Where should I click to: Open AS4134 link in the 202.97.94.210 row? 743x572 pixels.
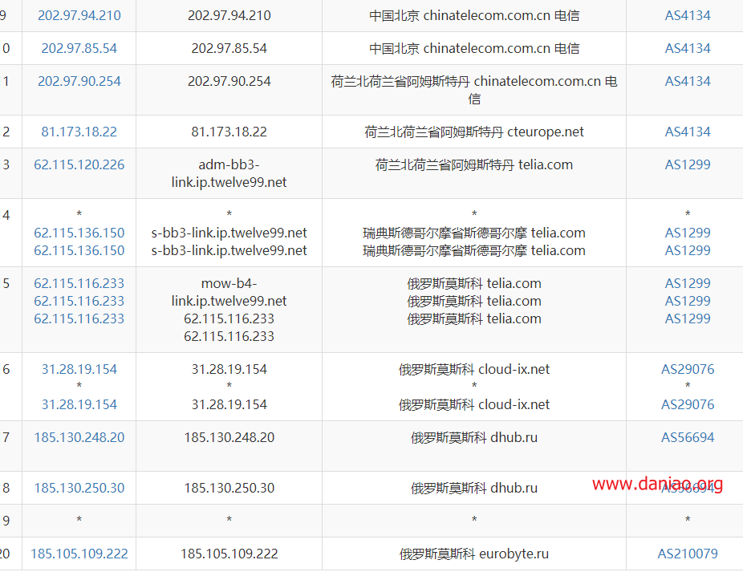click(x=688, y=15)
